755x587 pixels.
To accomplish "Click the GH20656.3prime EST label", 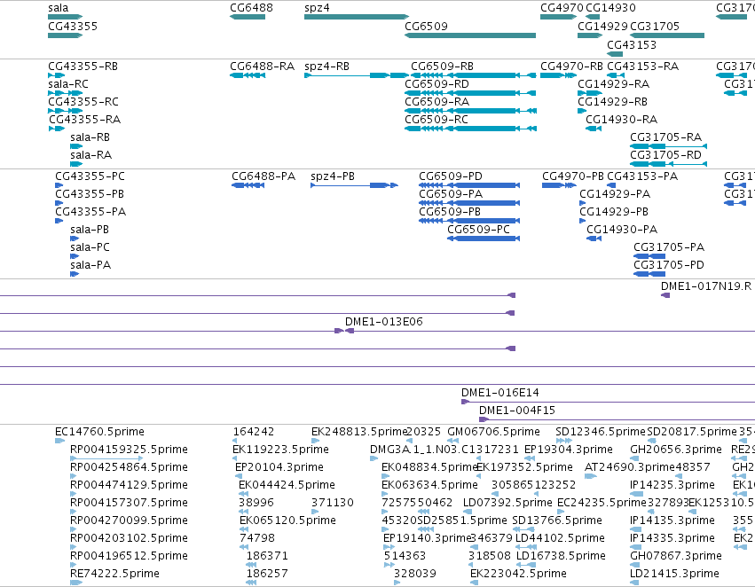I will 676,450.
